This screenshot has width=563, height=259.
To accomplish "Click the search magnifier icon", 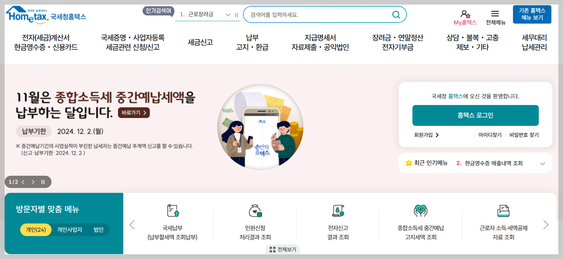I will [x=396, y=14].
